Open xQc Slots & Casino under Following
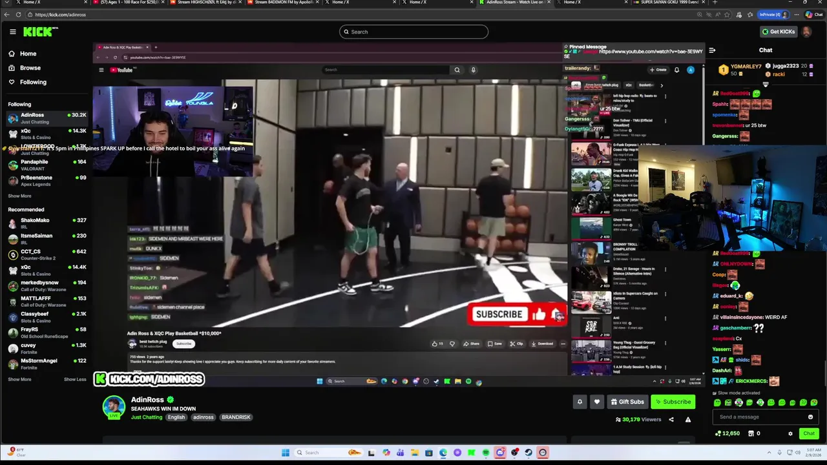 (47, 134)
